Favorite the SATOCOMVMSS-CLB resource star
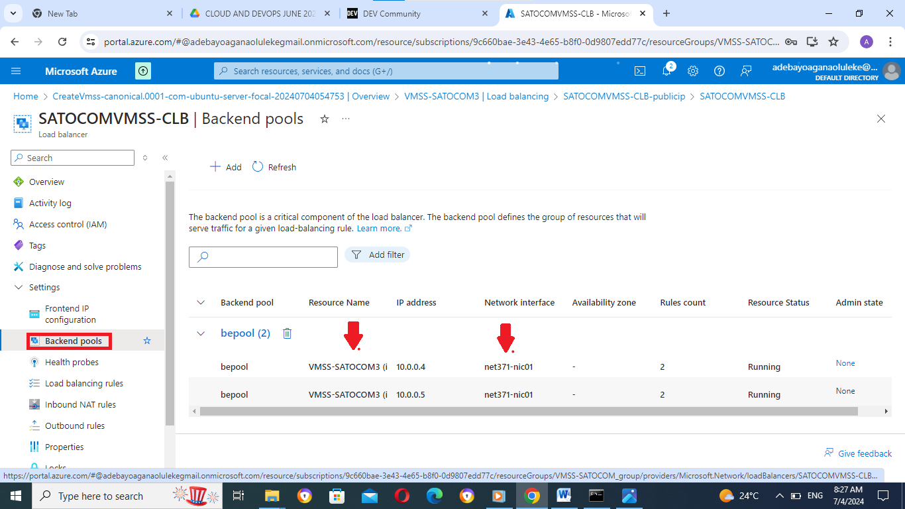The image size is (905, 509). point(325,119)
